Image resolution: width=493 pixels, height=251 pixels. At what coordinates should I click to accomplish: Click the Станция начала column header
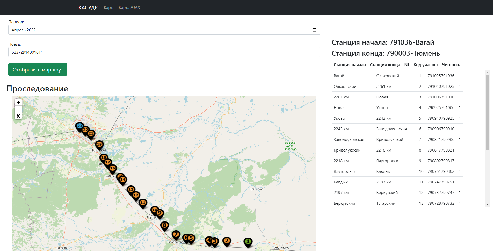click(350, 65)
